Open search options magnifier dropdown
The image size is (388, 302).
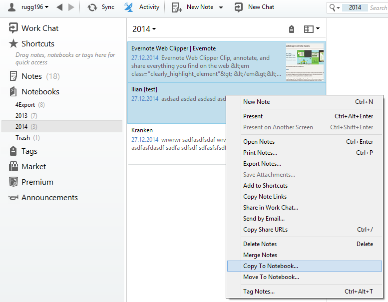pyautogui.click(x=335, y=7)
